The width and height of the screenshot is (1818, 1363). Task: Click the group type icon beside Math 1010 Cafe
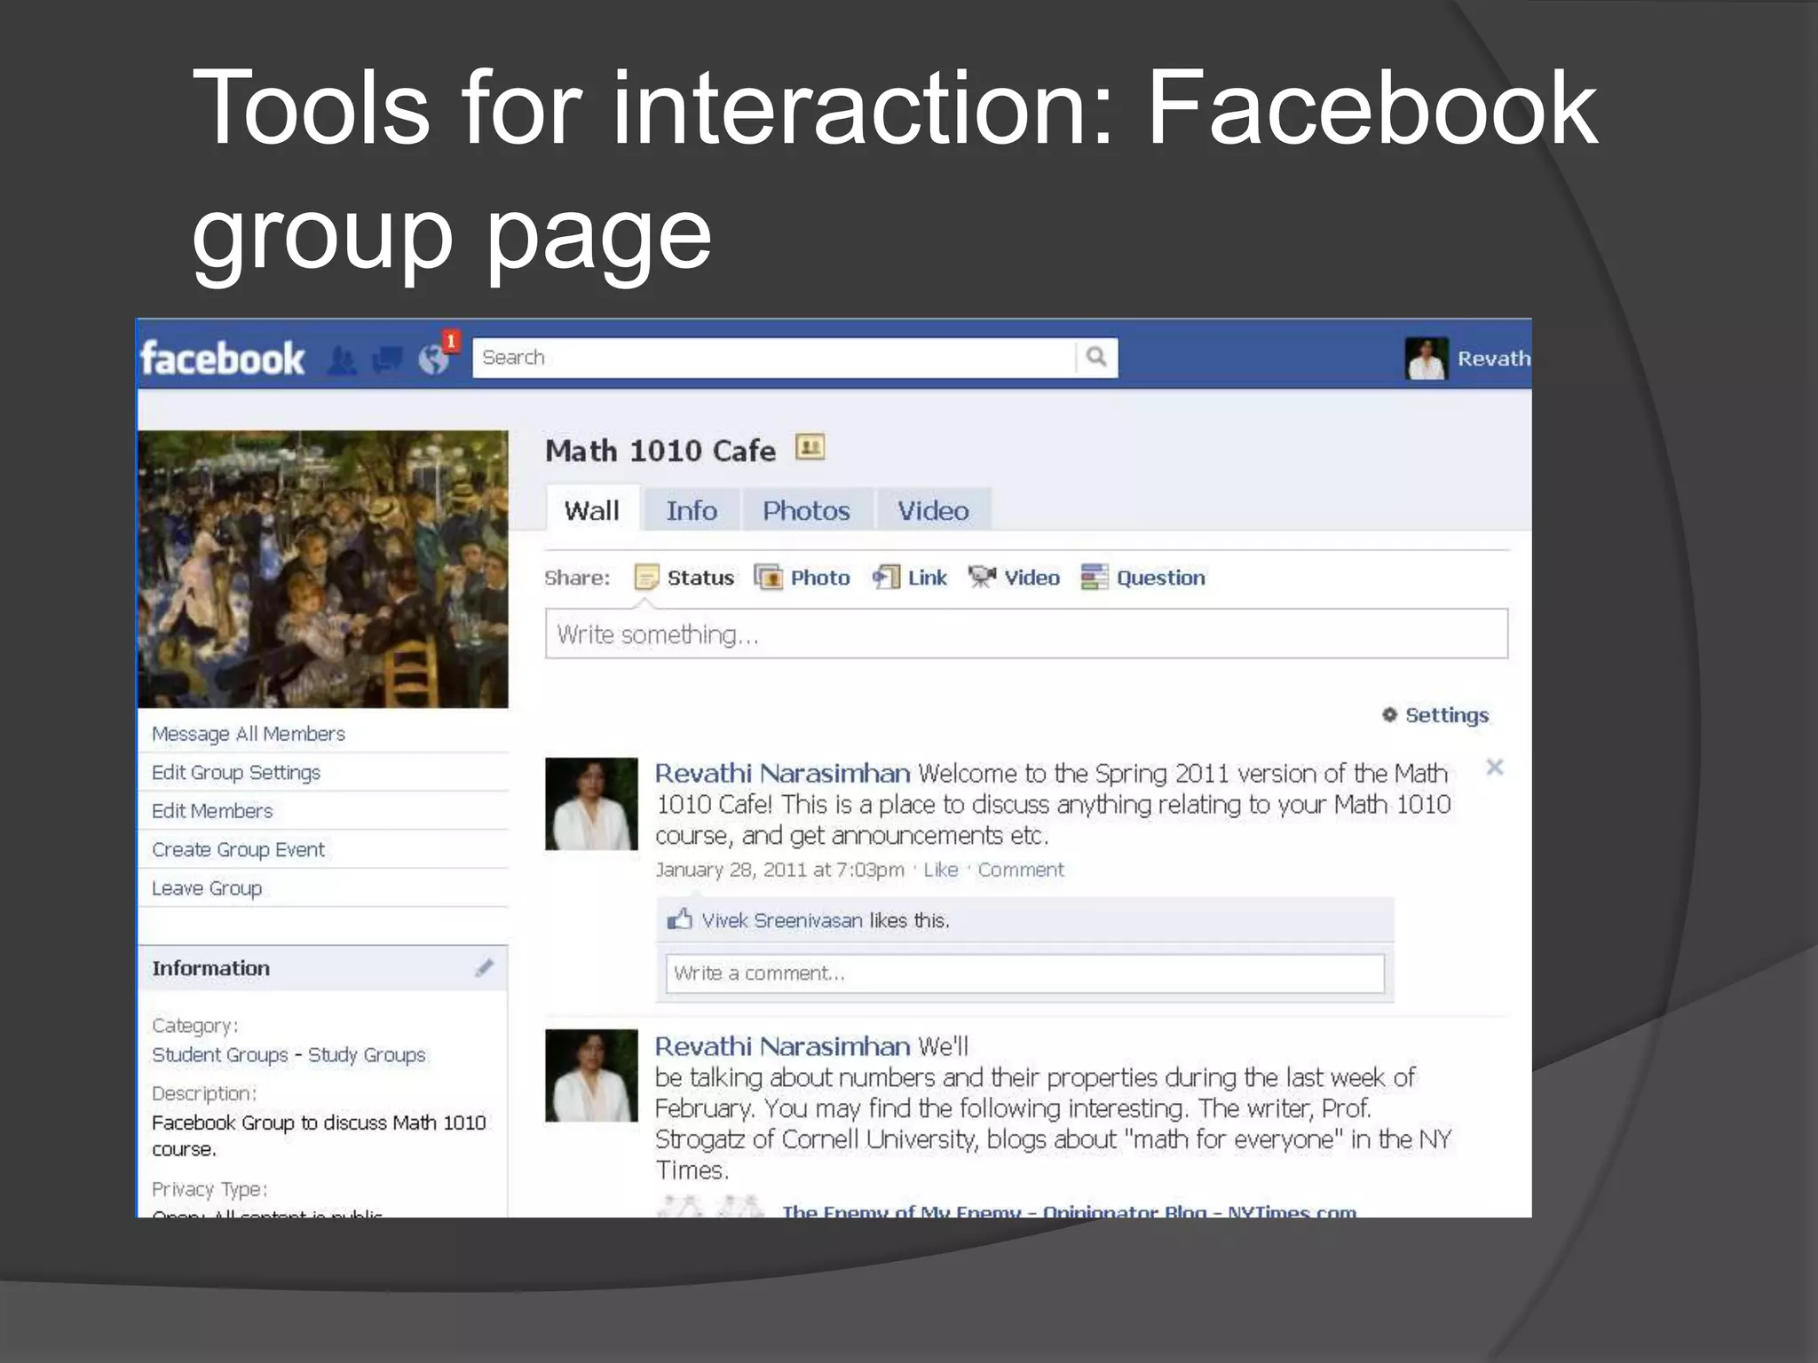(810, 446)
